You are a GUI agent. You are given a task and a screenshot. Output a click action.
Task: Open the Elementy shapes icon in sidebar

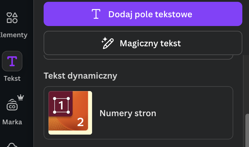(12, 18)
